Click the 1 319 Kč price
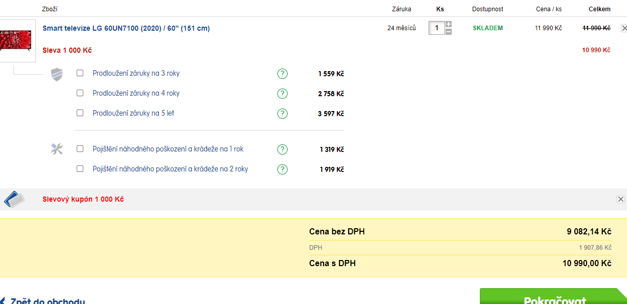This screenshot has width=627, height=304. pos(332,149)
